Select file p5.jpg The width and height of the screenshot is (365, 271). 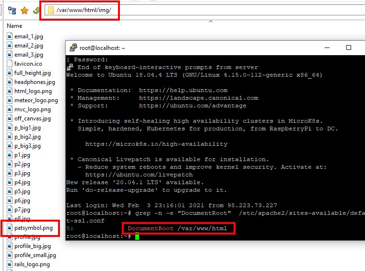(x=22, y=191)
